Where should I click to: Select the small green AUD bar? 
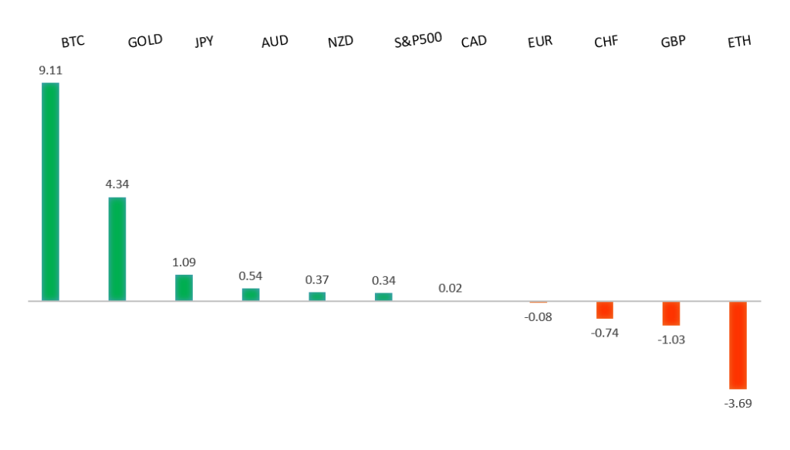[x=251, y=294]
